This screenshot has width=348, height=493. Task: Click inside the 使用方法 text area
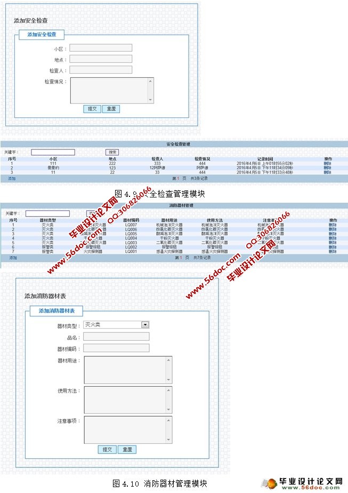(125, 400)
